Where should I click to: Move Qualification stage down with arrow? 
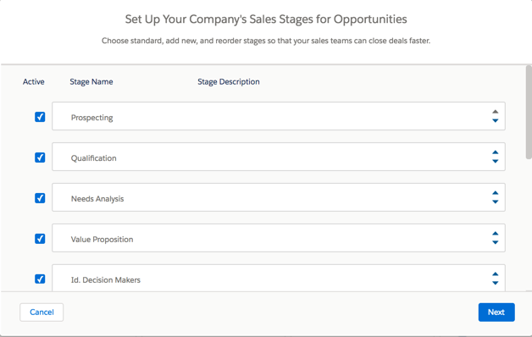click(496, 161)
